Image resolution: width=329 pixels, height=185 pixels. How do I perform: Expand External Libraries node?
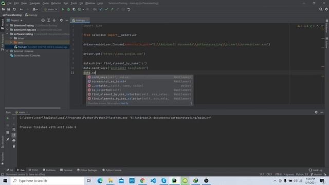pyautogui.click(x=7, y=51)
